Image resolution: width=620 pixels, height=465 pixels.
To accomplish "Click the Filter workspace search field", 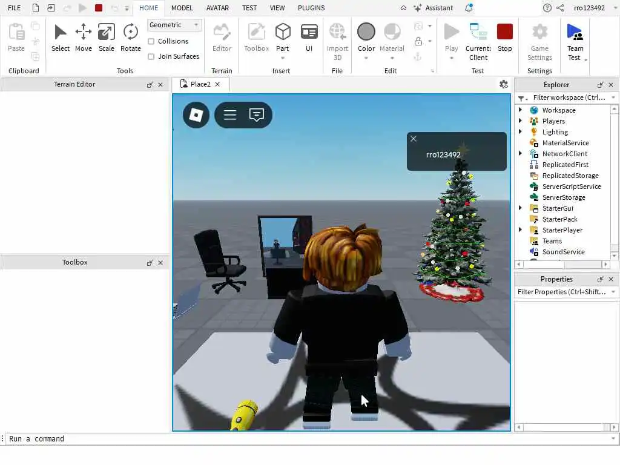I will 569,97.
